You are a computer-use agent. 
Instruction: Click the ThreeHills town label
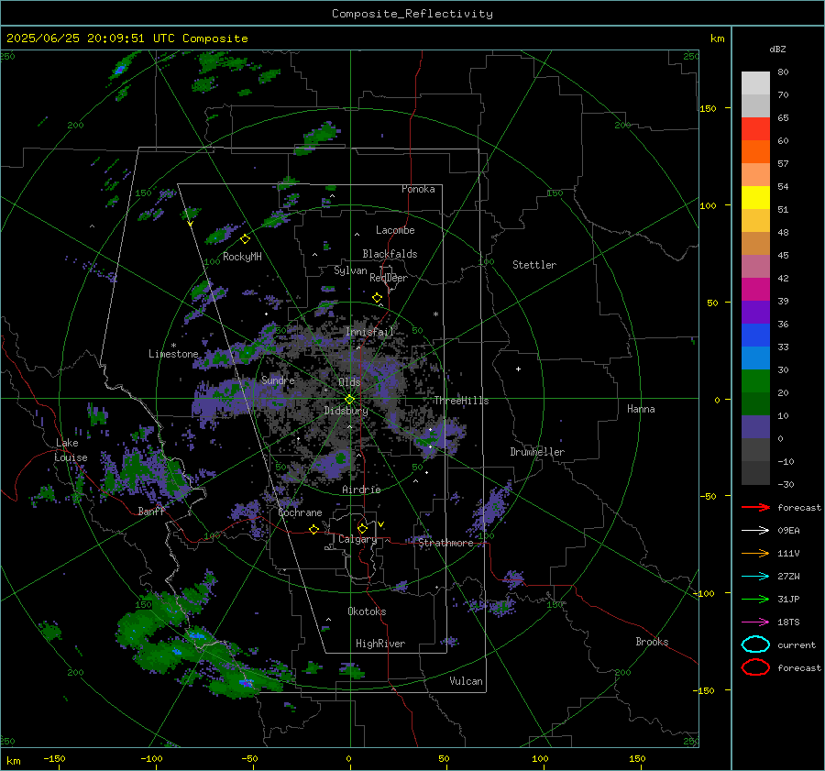(461, 401)
